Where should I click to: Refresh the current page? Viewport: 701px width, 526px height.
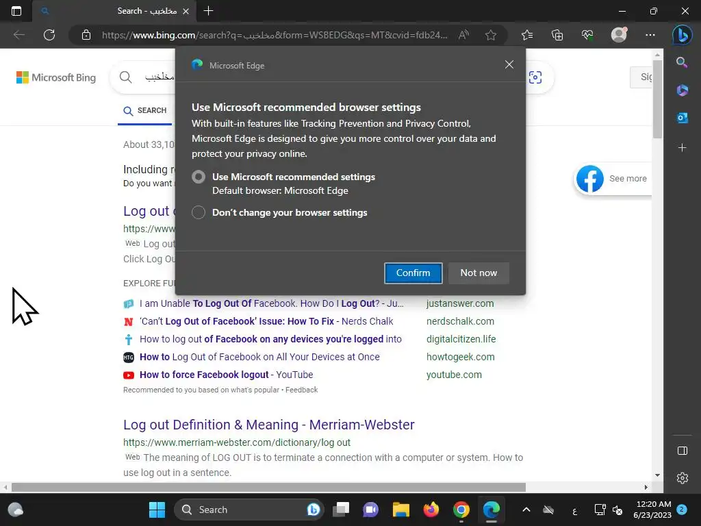(x=49, y=35)
